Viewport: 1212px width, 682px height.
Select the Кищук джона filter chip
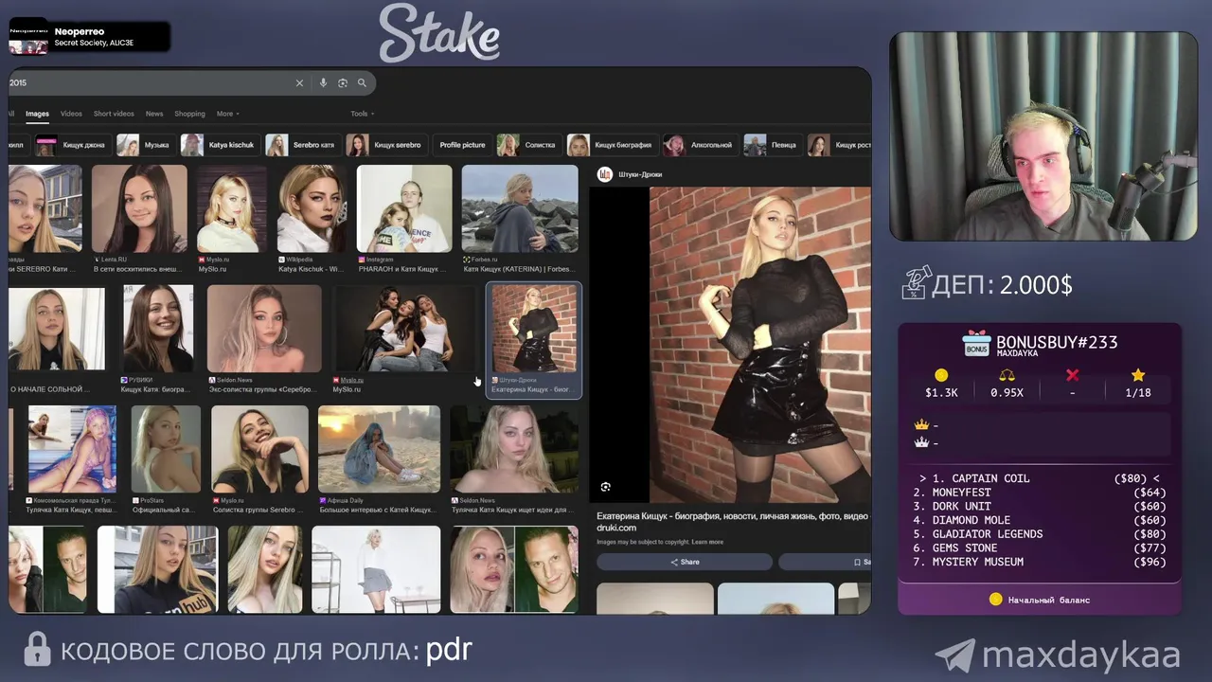pos(72,145)
